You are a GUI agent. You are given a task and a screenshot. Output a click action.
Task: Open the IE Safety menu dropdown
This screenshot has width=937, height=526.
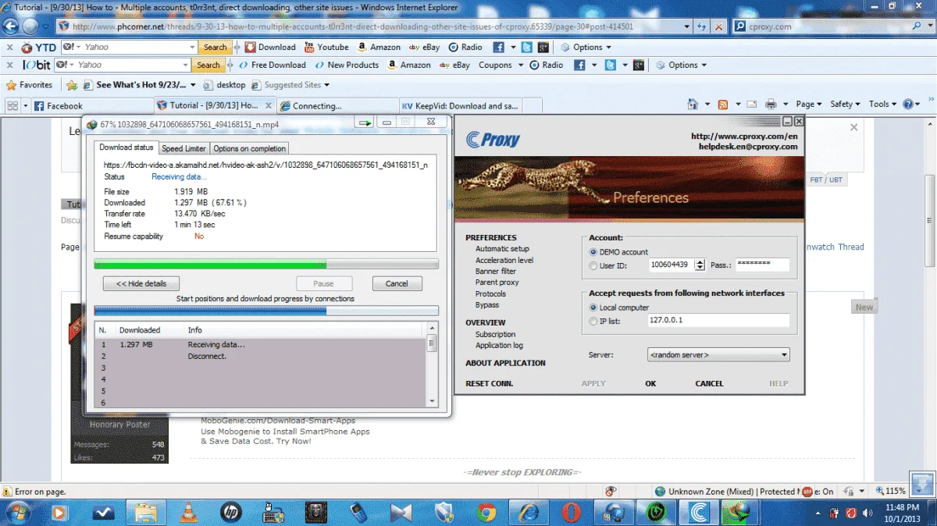(845, 104)
